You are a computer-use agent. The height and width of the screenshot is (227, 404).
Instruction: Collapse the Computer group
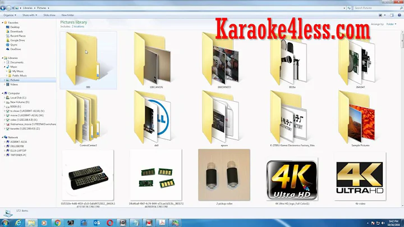coord(3,93)
